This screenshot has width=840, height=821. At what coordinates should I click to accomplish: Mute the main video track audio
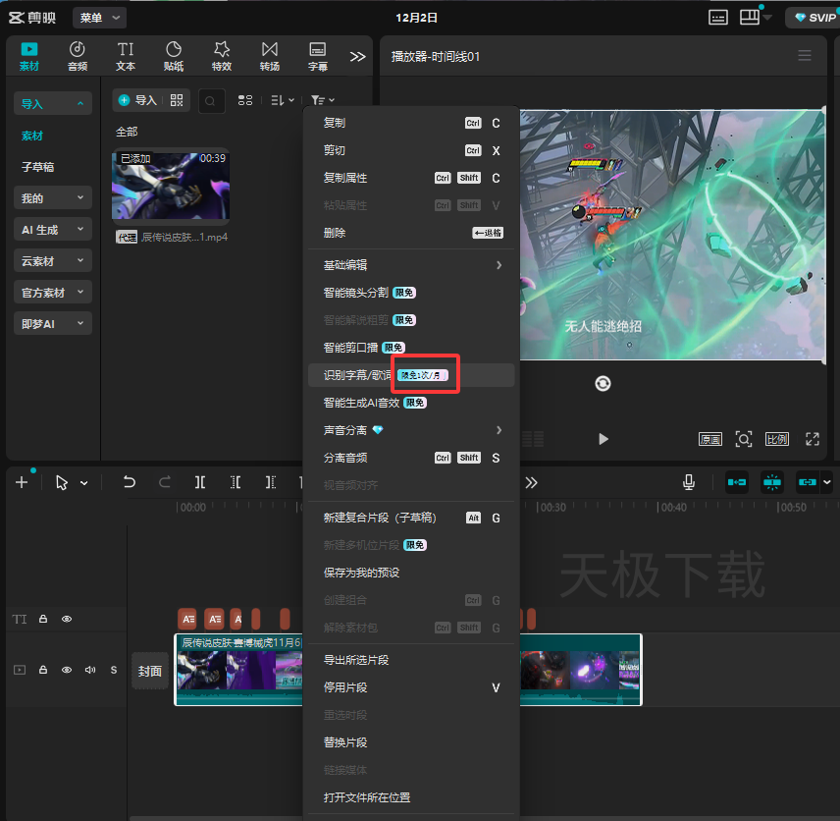(90, 670)
